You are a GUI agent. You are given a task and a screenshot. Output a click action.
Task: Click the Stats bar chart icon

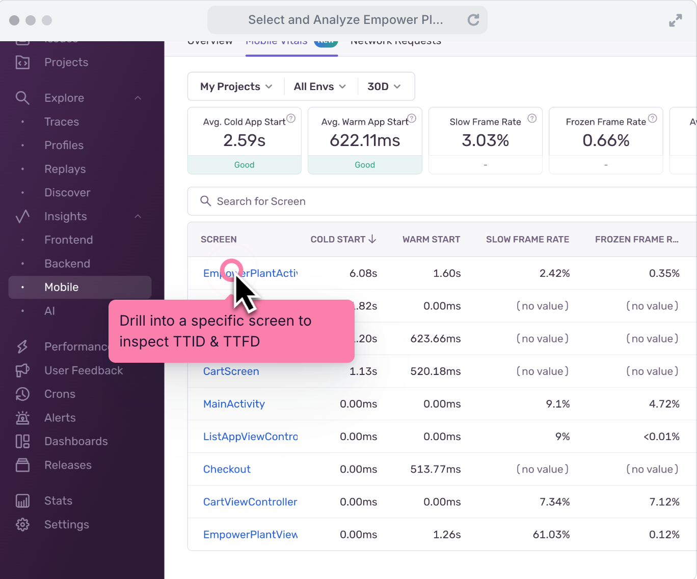22,501
